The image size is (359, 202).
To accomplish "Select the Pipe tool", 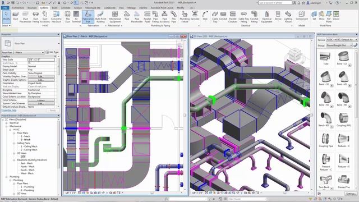I will [127, 16].
